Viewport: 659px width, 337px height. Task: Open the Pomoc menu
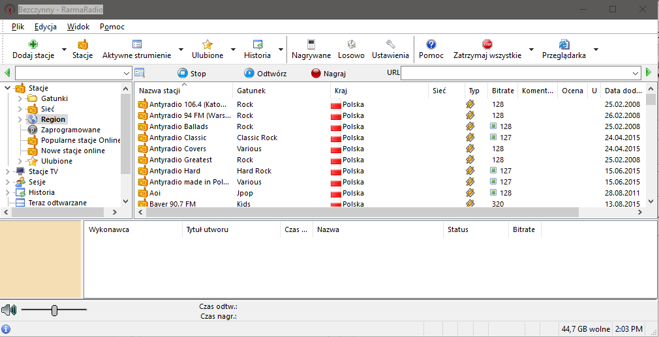(112, 27)
